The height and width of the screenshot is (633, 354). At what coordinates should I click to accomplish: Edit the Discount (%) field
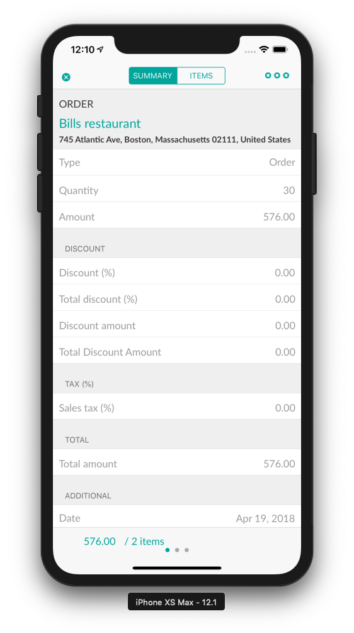click(177, 273)
